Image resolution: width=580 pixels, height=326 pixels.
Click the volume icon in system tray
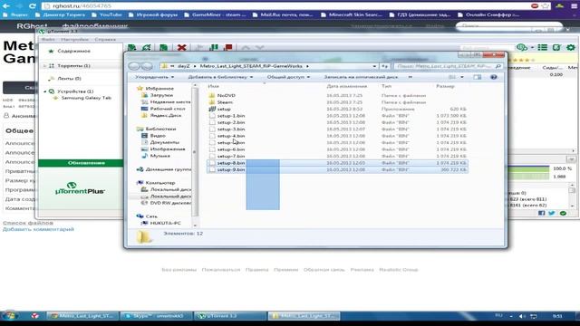click(x=522, y=316)
